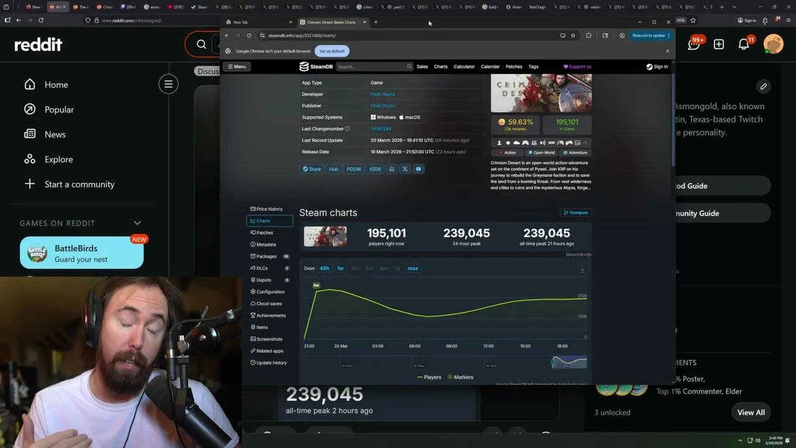Click the Compare button
Viewport: 796px width, 448px height.
[x=576, y=213]
